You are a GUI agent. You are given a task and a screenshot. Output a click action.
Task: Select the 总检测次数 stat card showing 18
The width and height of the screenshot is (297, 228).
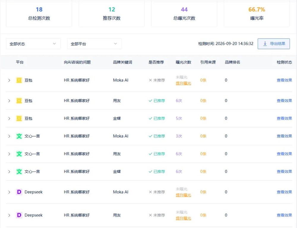click(39, 13)
